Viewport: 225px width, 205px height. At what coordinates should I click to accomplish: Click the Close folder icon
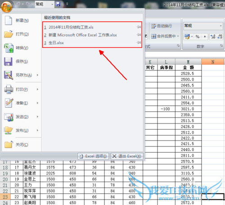coord(9,145)
